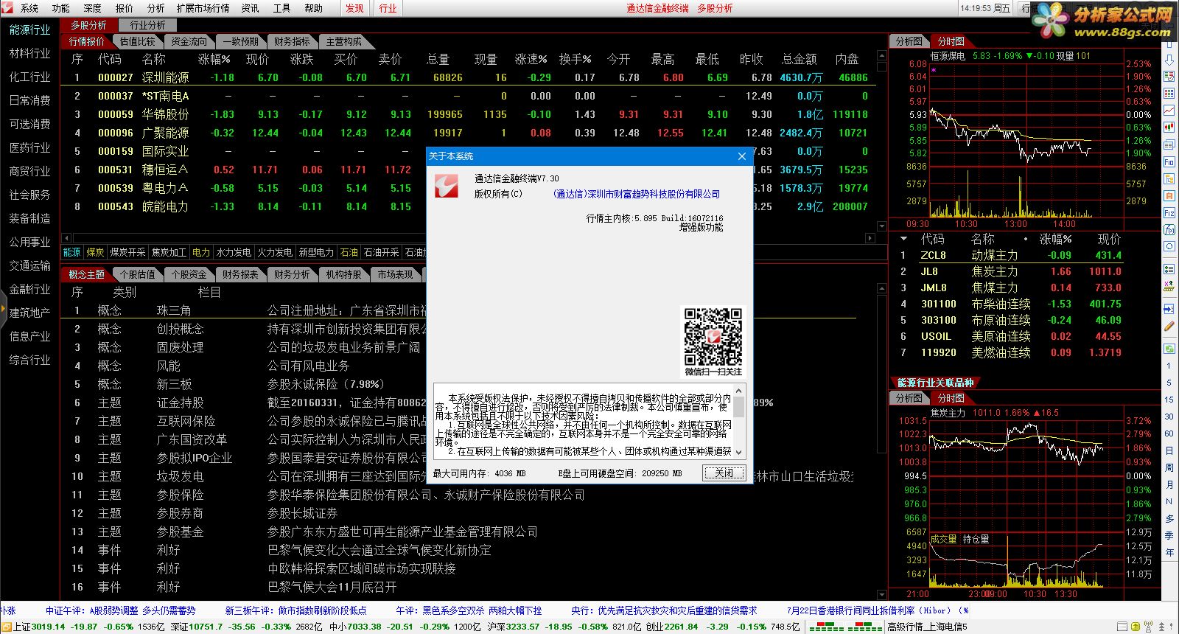Click the WeChat QR code in About dialog

point(713,337)
